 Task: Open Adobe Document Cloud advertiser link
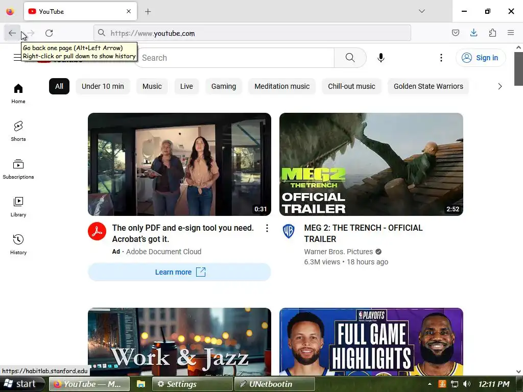164,252
